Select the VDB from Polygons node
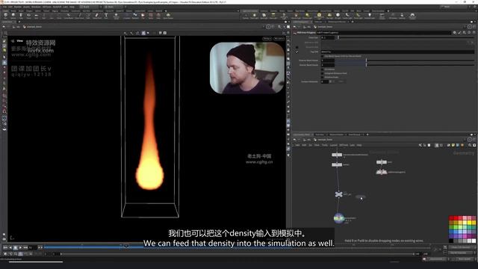 pos(382,172)
